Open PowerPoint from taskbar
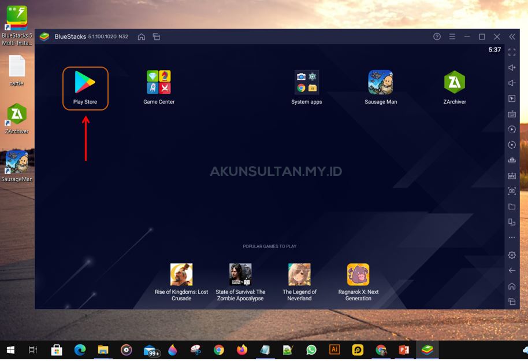This screenshot has width=528, height=361. pos(404,350)
